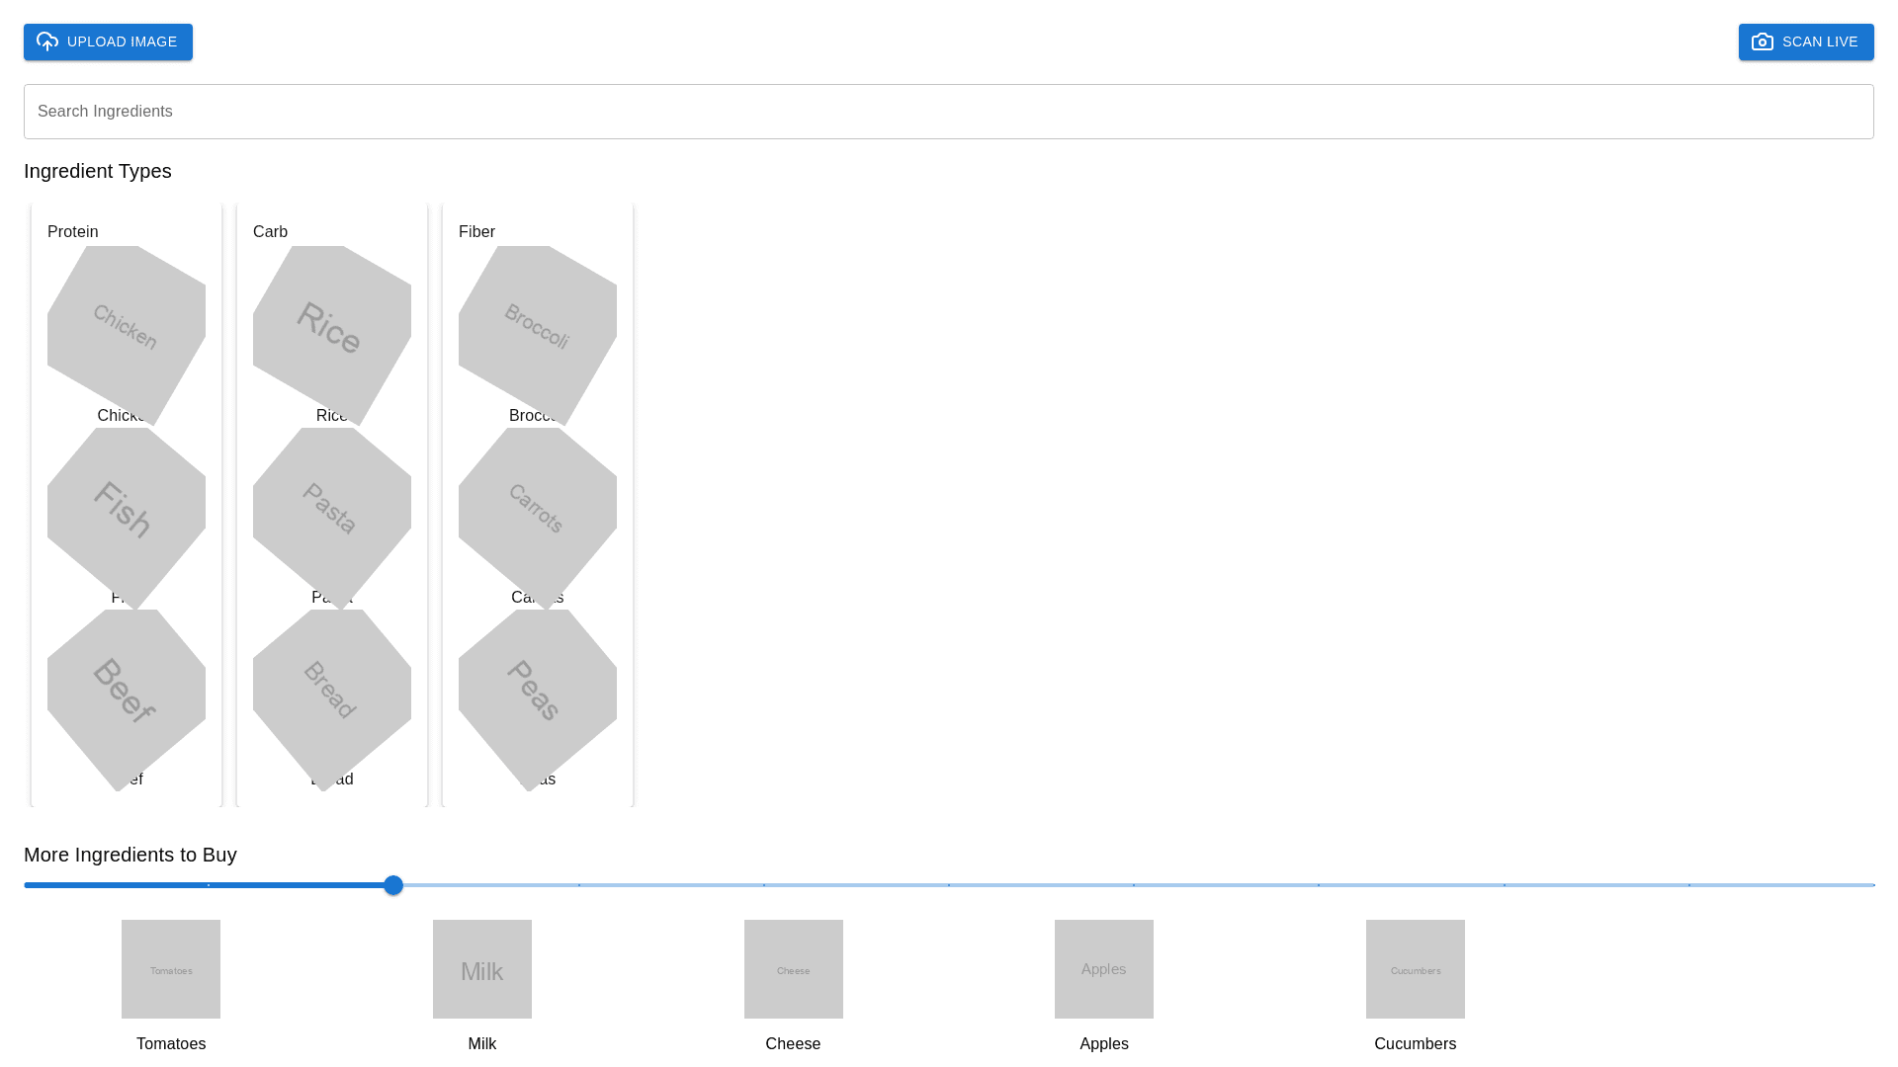Select the Chicken ingredient image

(x=127, y=328)
